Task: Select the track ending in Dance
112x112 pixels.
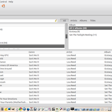Action: (3, 62)
